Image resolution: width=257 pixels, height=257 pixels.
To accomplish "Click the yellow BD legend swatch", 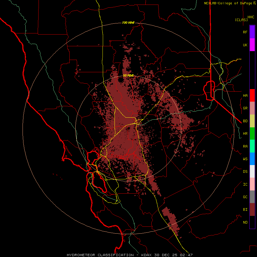I will (x=252, y=121).
